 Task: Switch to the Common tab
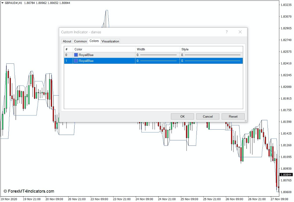point(80,41)
